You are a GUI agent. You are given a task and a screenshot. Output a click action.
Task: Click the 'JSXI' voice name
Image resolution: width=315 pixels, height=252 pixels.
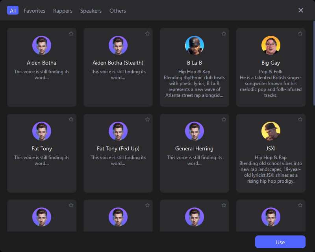271,149
